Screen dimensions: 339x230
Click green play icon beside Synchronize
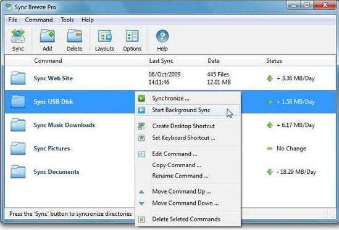click(141, 98)
